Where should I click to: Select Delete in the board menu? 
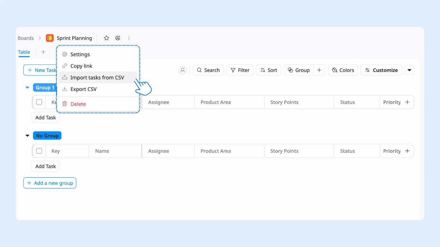[x=98, y=104]
